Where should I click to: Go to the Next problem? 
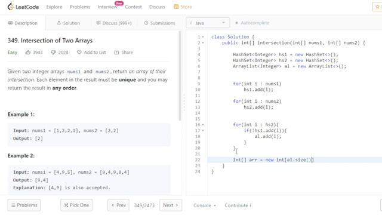[x=171, y=205]
